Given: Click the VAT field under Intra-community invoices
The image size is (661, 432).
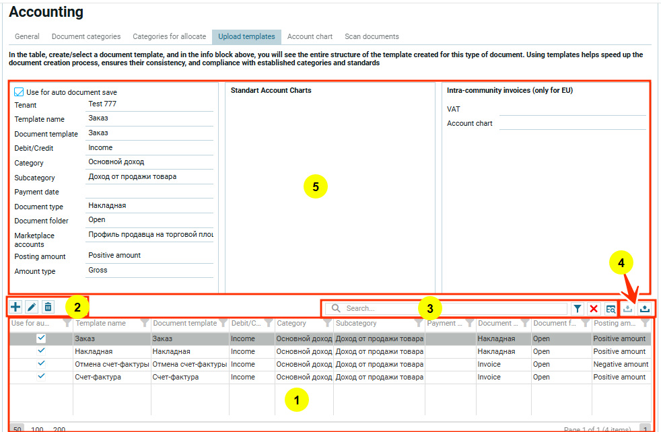Looking at the screenshot, I should (572, 109).
